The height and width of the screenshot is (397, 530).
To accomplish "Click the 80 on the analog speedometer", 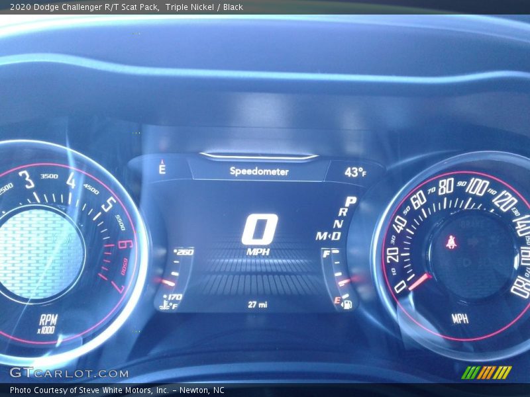I will point(446,187).
